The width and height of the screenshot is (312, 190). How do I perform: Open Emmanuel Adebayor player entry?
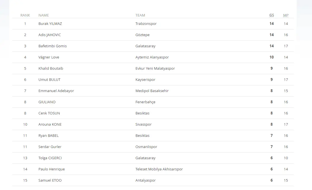tap(56, 91)
